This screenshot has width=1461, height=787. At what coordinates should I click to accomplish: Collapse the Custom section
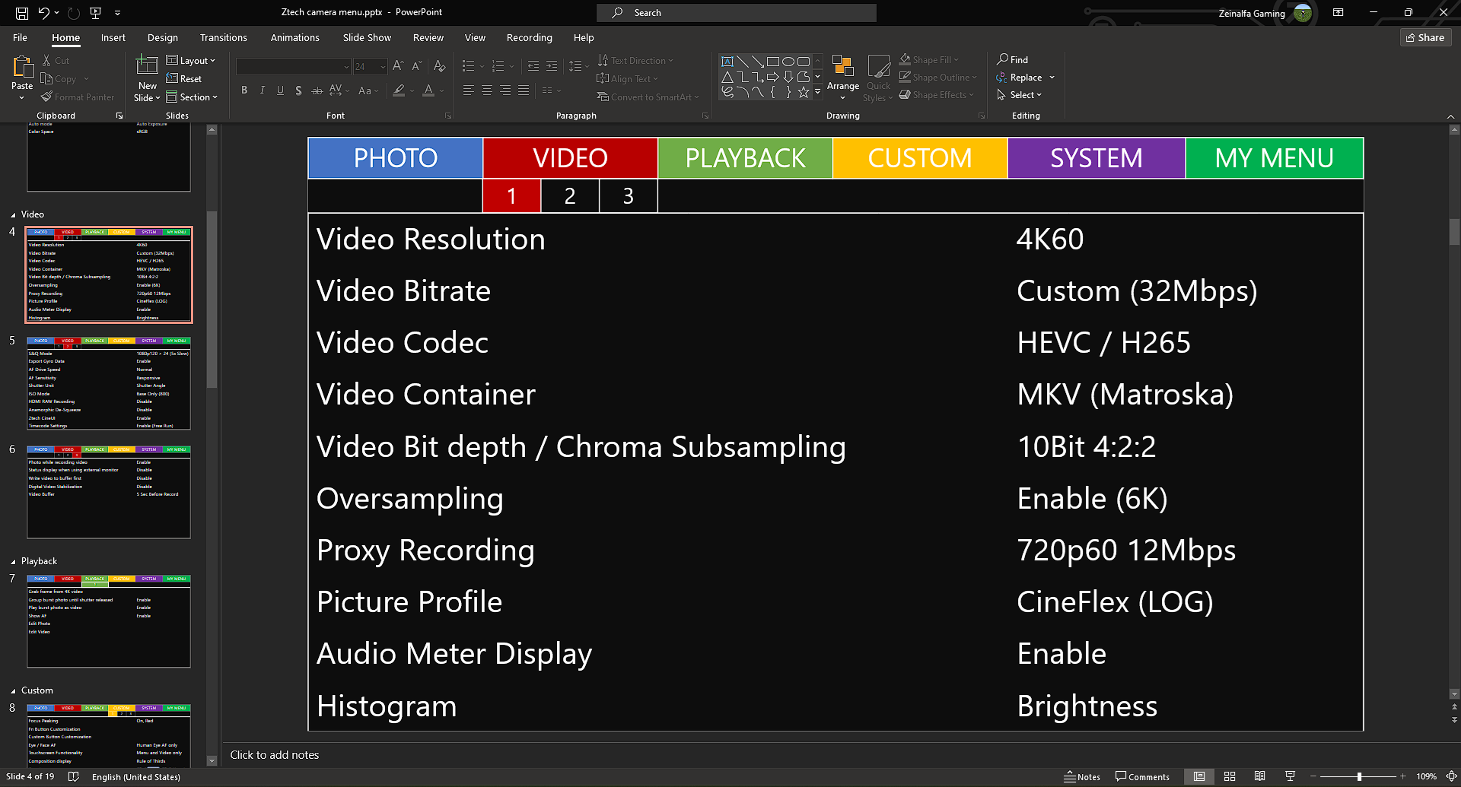pos(13,691)
